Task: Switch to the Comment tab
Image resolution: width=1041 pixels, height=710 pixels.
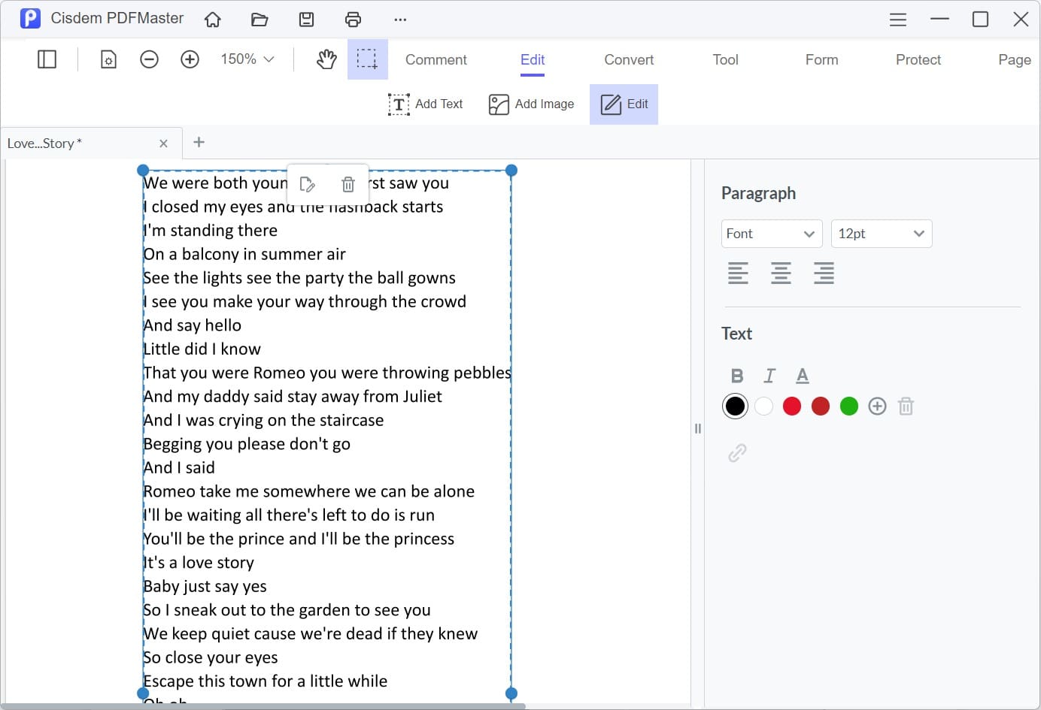Action: pos(436,59)
